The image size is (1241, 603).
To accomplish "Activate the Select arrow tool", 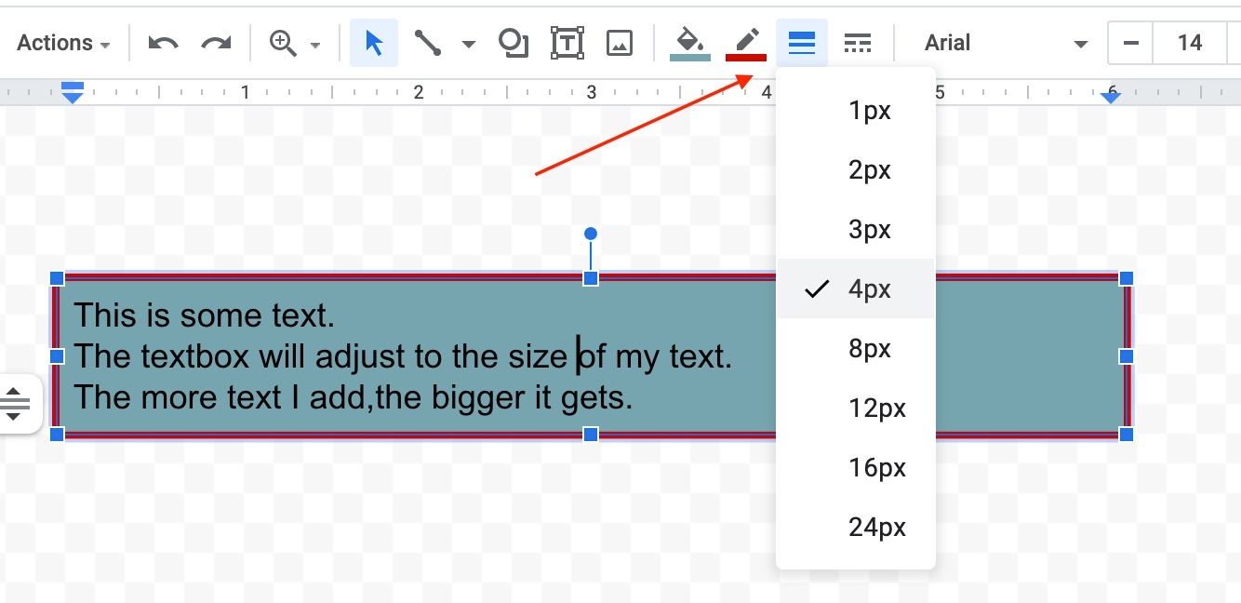I will [x=374, y=44].
